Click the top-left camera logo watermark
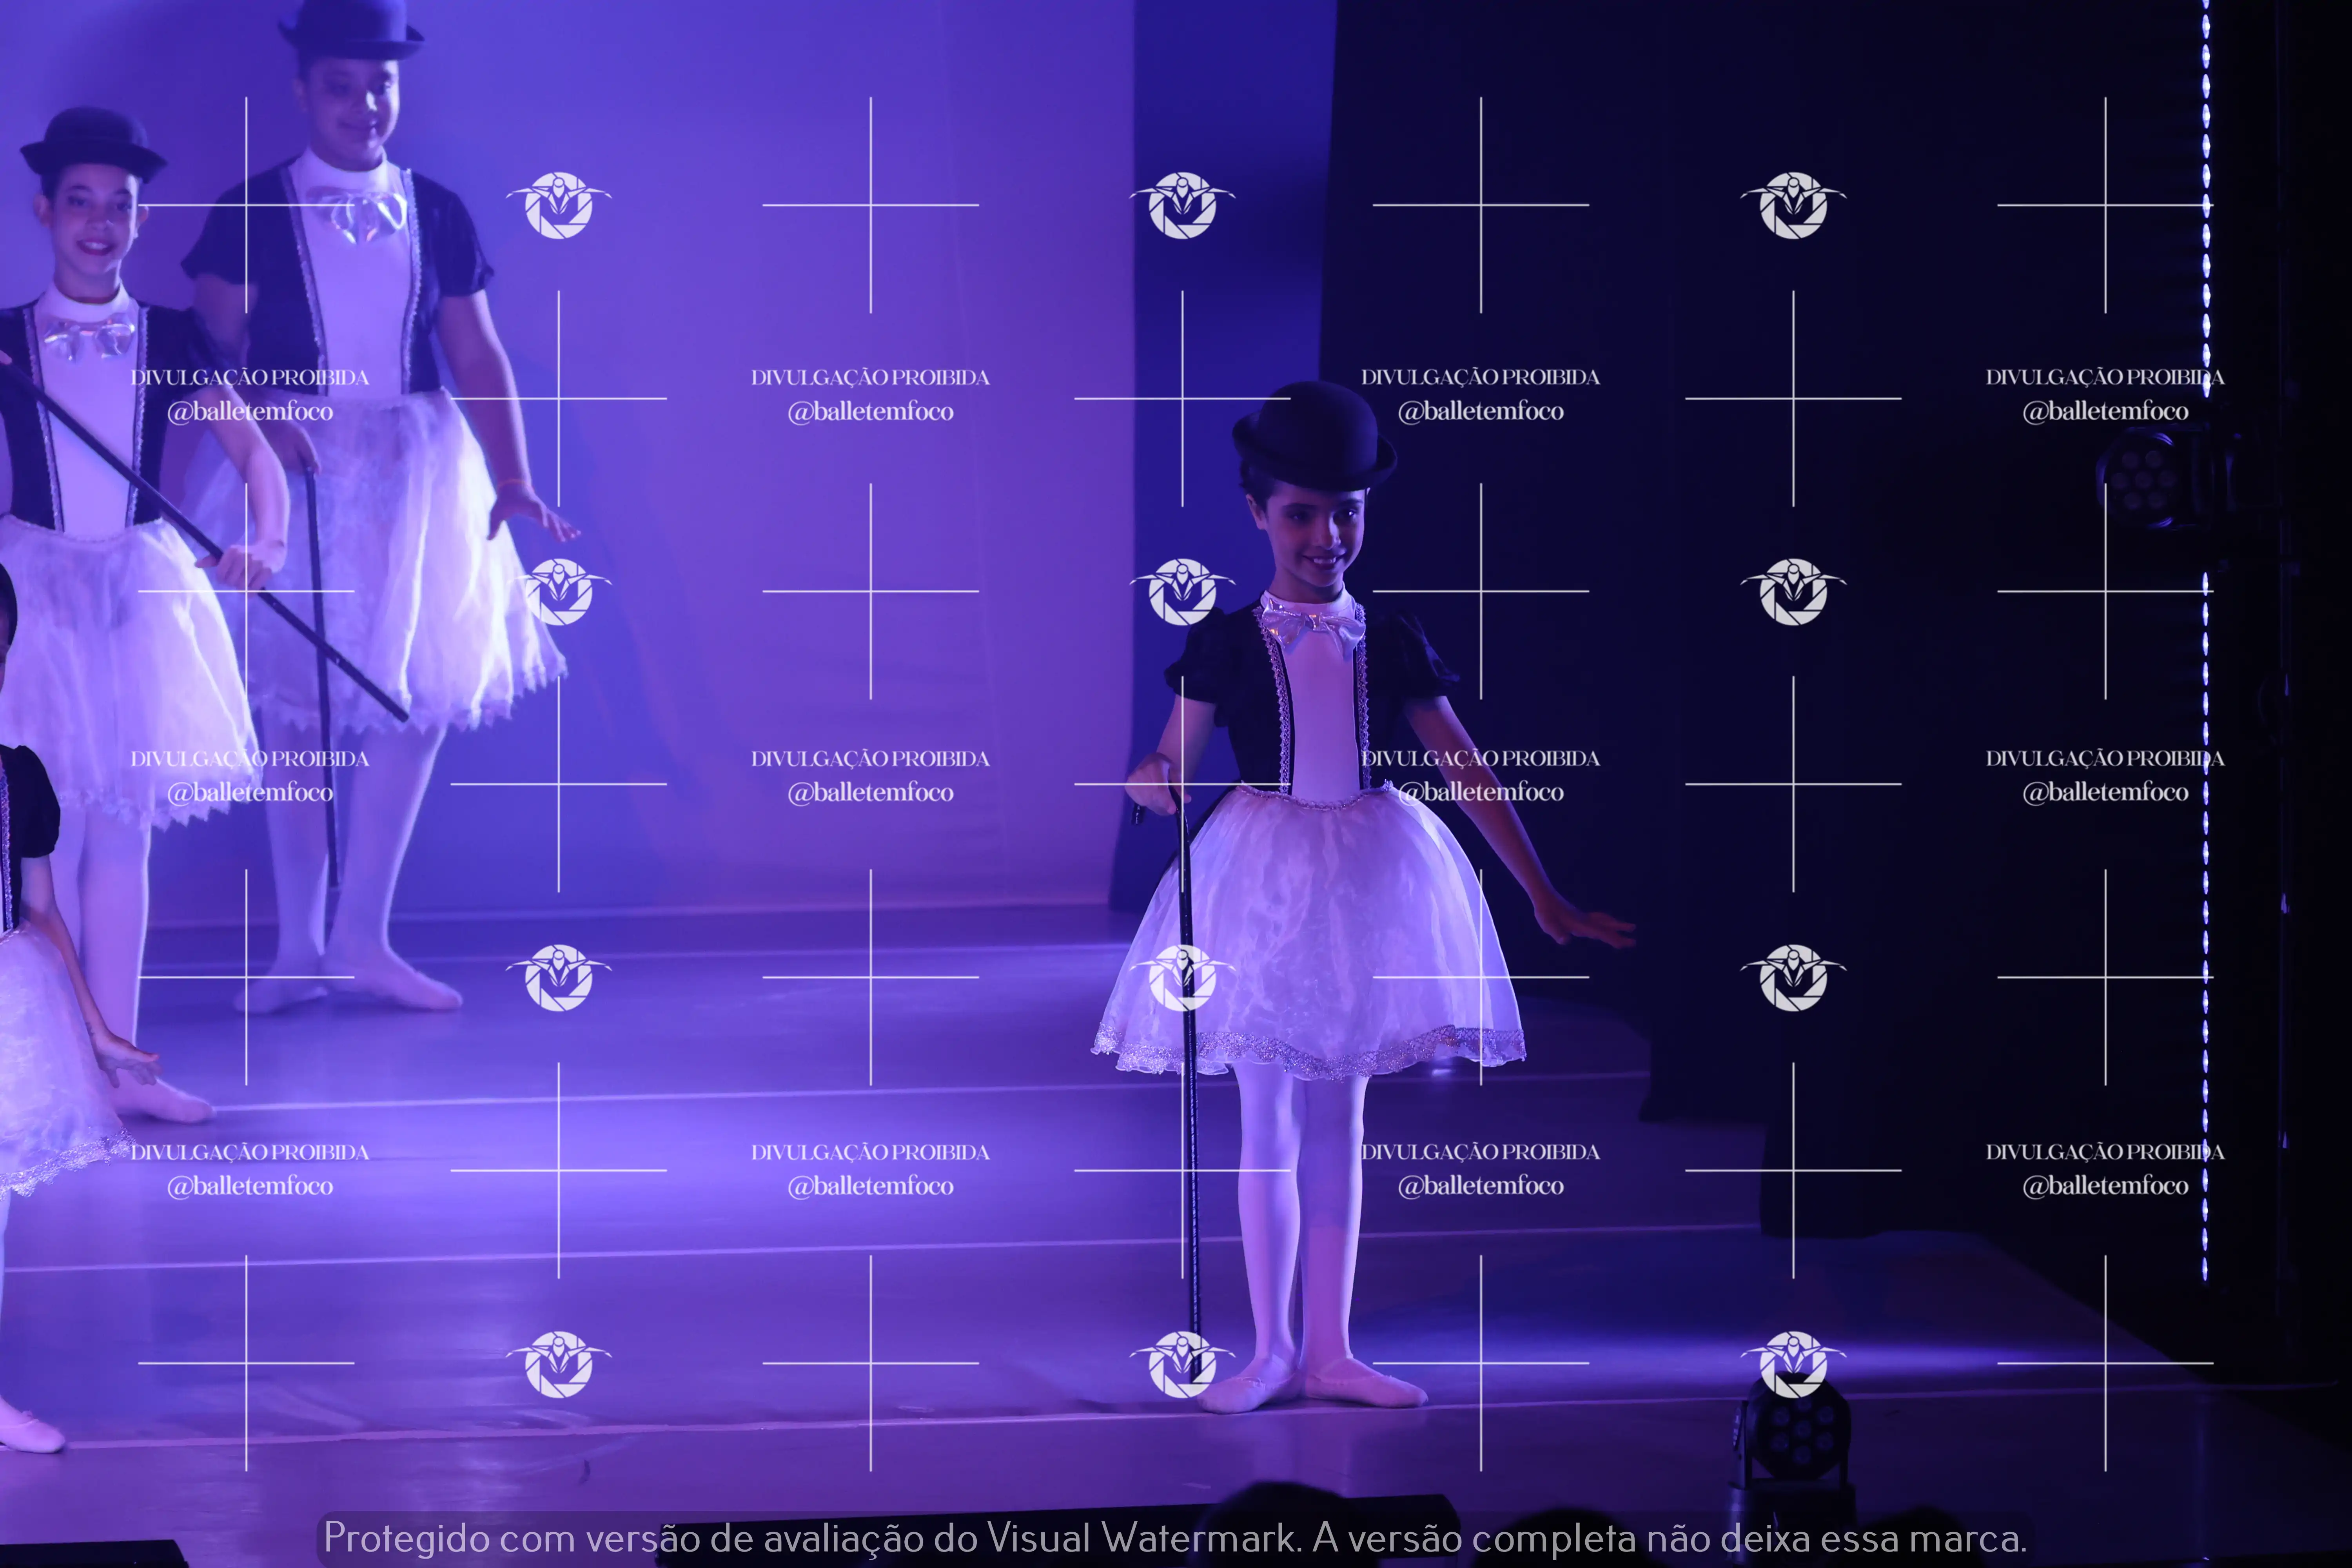Image resolution: width=2352 pixels, height=1568 pixels. [x=559, y=205]
